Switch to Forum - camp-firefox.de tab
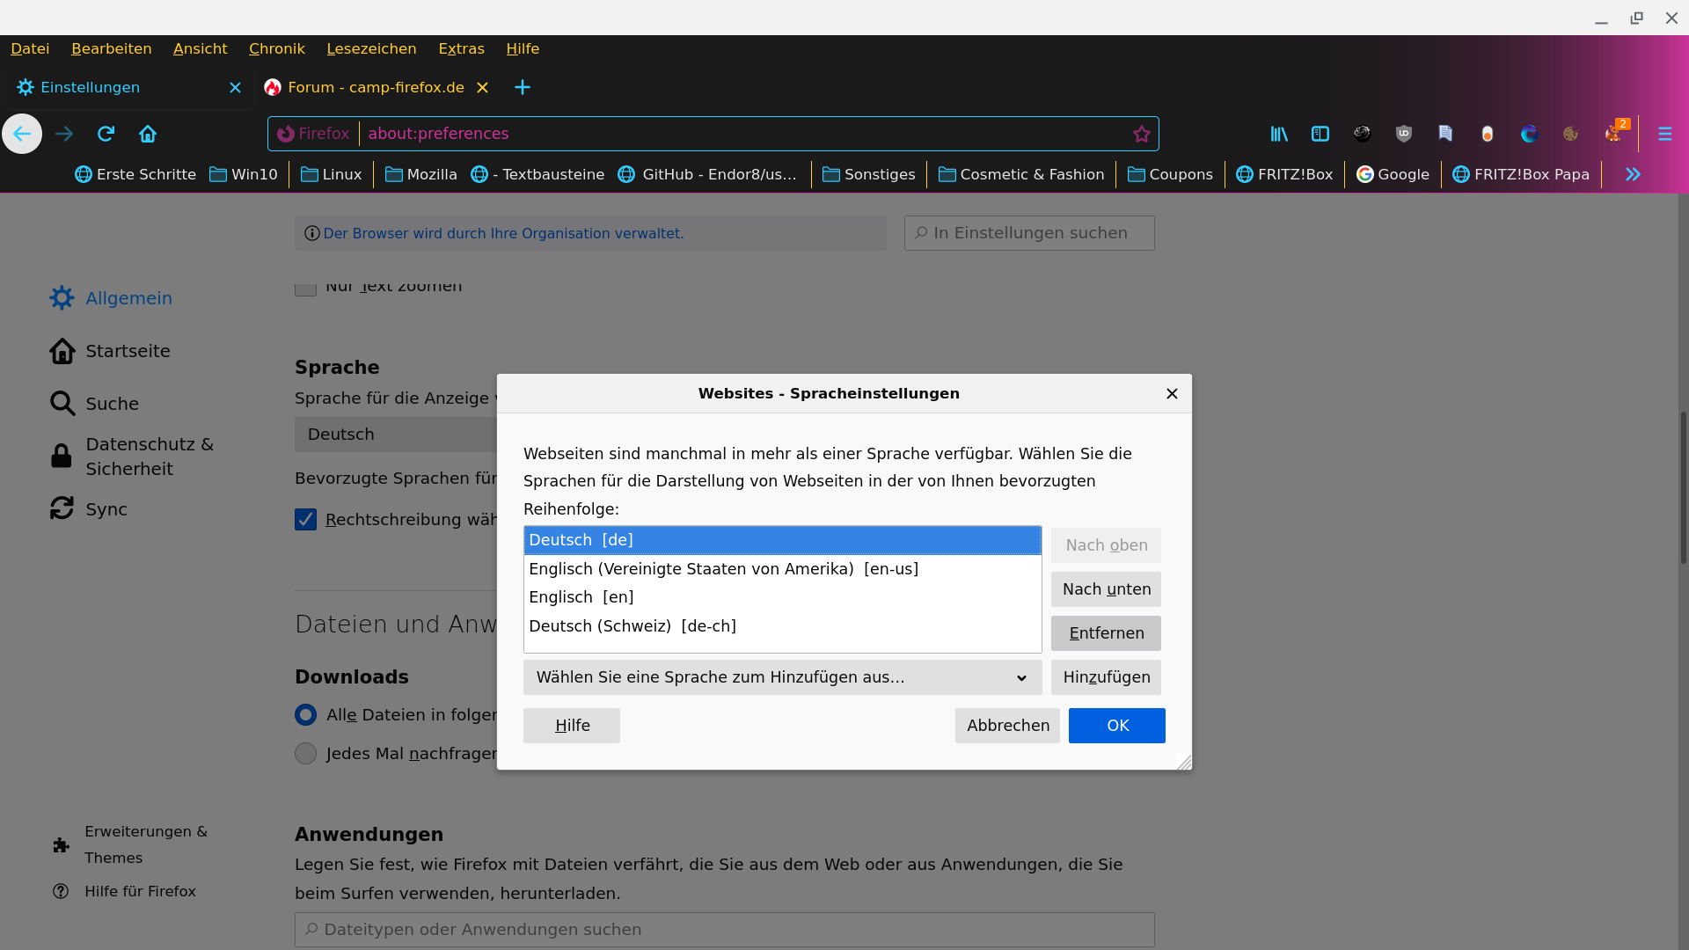This screenshot has width=1689, height=950. (376, 87)
